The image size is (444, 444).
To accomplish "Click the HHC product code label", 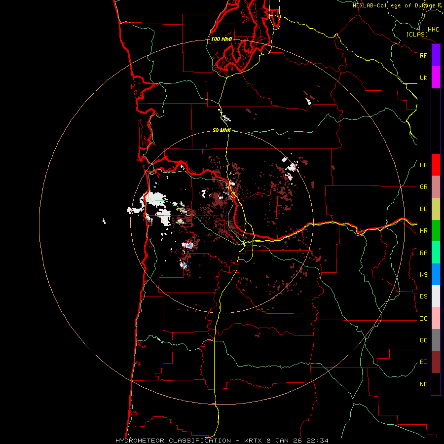I will [433, 30].
